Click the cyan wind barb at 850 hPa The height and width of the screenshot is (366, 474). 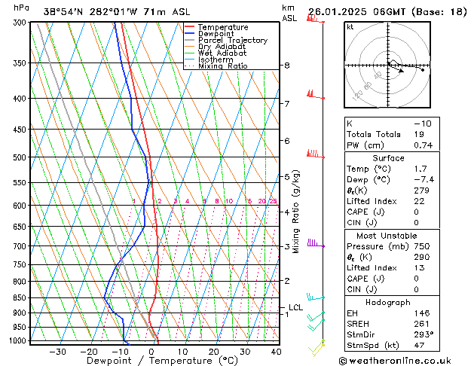(316, 297)
